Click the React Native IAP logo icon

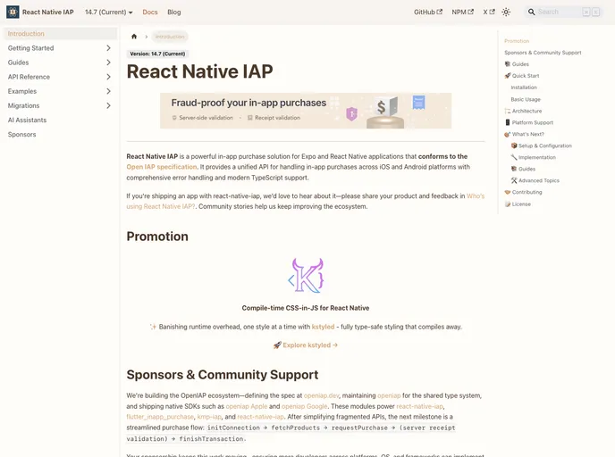pos(13,12)
